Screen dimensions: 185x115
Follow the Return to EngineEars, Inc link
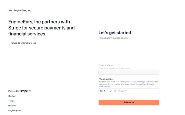[22, 43]
